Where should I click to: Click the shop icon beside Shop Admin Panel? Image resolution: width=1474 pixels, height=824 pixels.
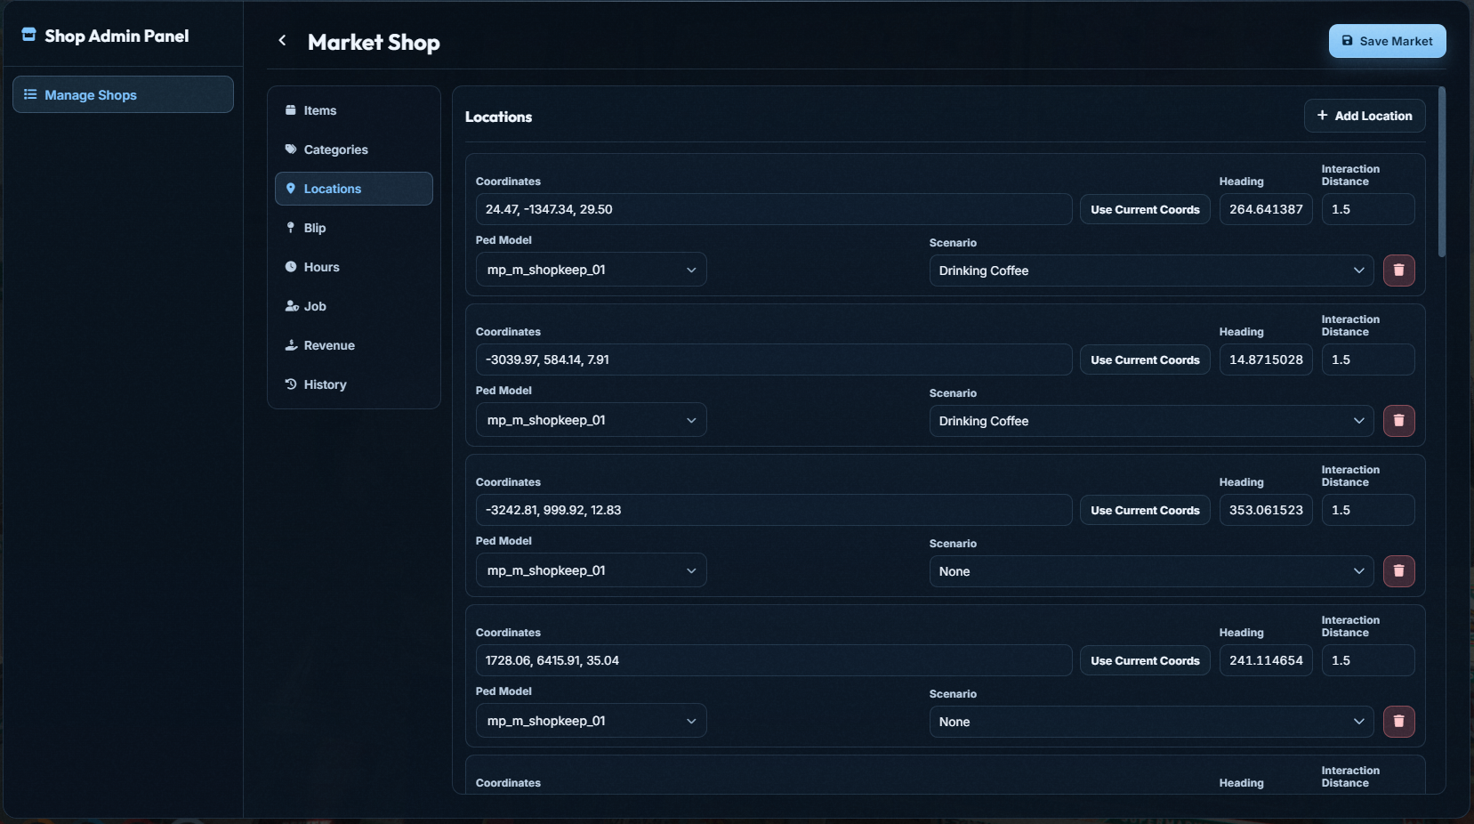coord(28,35)
